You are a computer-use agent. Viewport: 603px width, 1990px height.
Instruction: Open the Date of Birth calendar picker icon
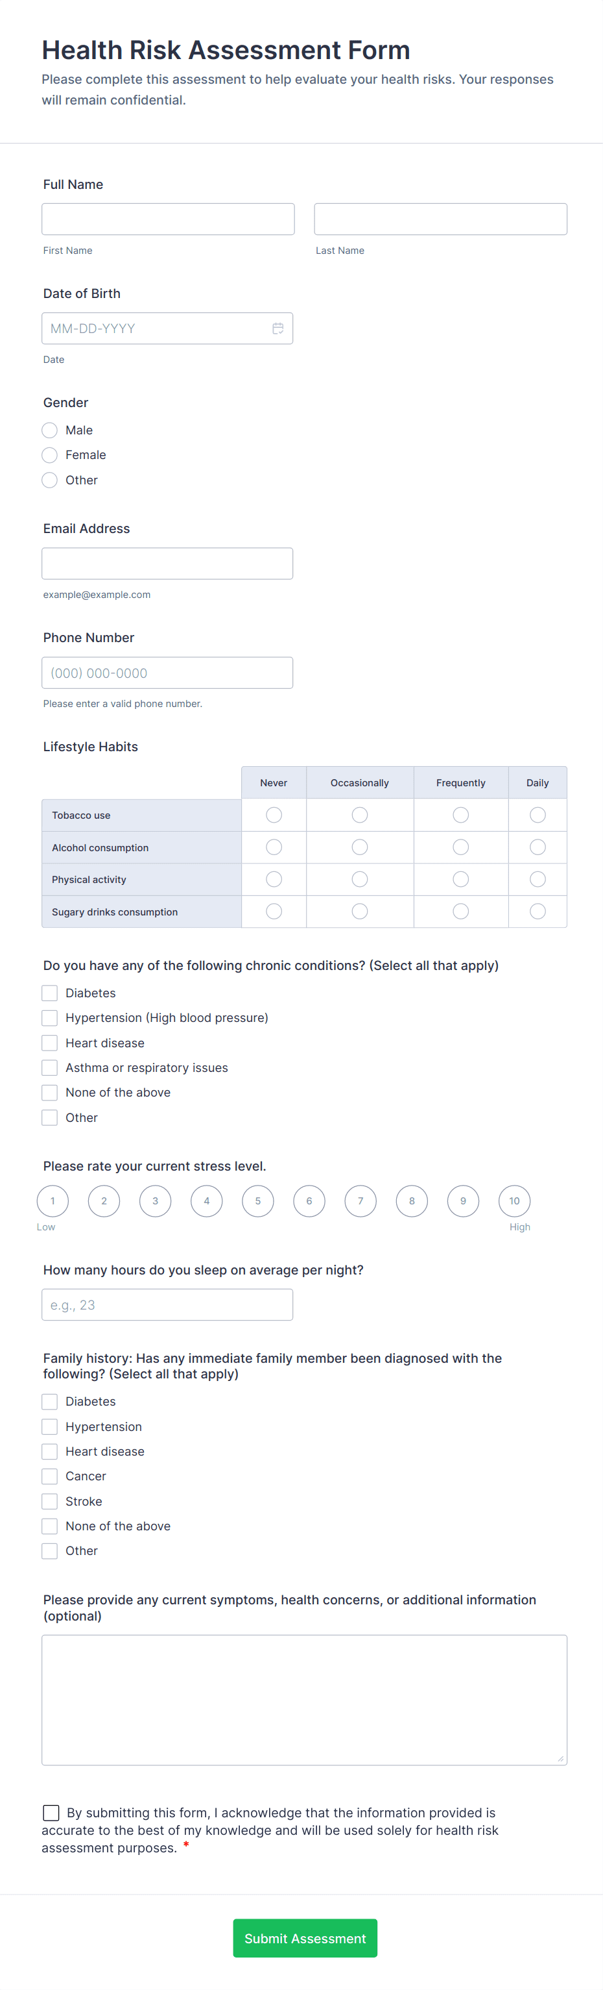tap(278, 329)
